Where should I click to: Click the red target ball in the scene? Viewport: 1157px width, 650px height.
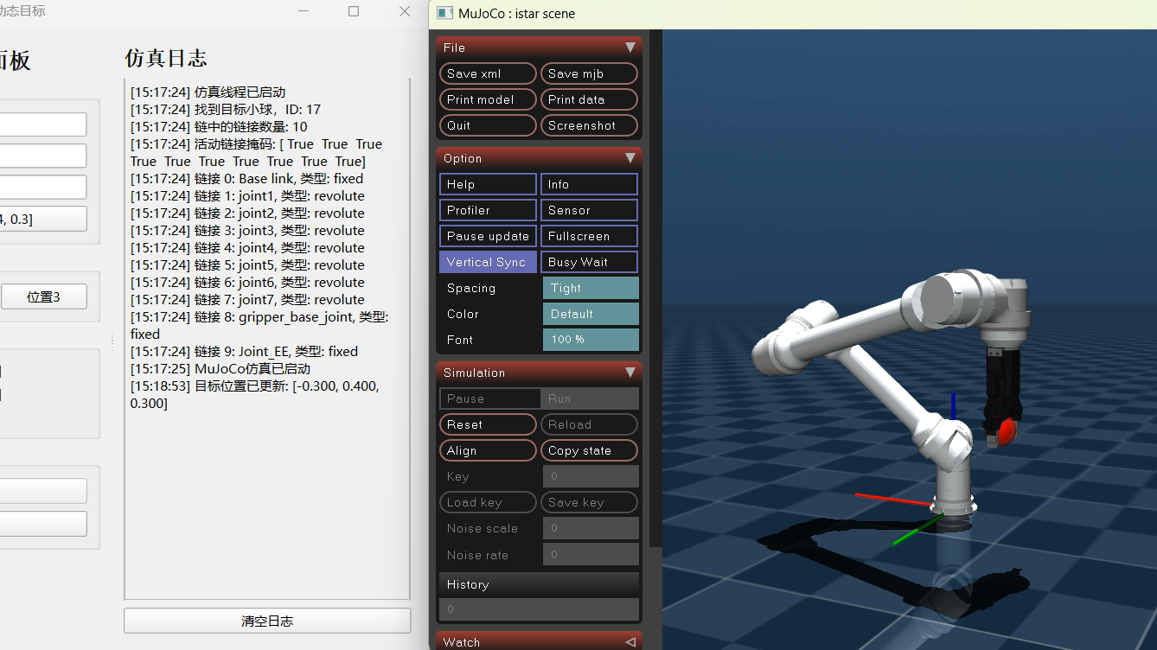tap(1007, 431)
